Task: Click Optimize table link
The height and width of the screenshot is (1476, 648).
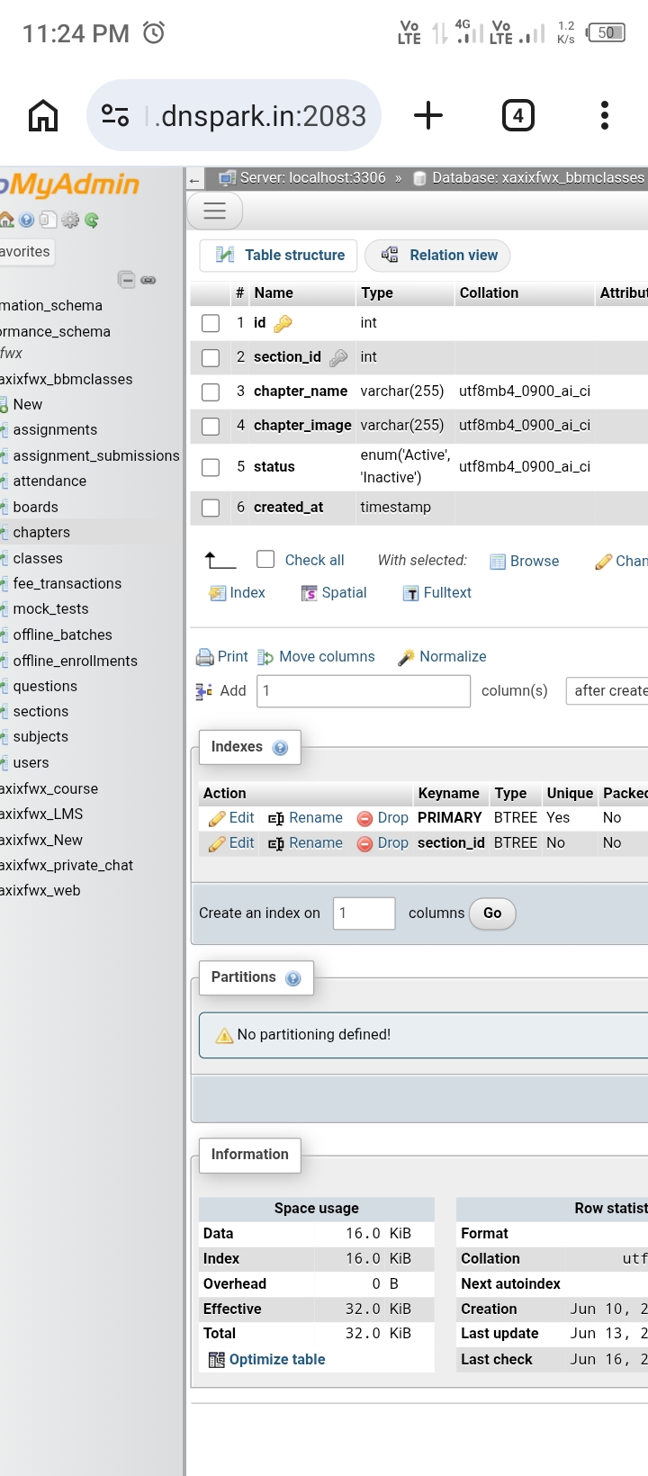Action: pyautogui.click(x=267, y=1360)
